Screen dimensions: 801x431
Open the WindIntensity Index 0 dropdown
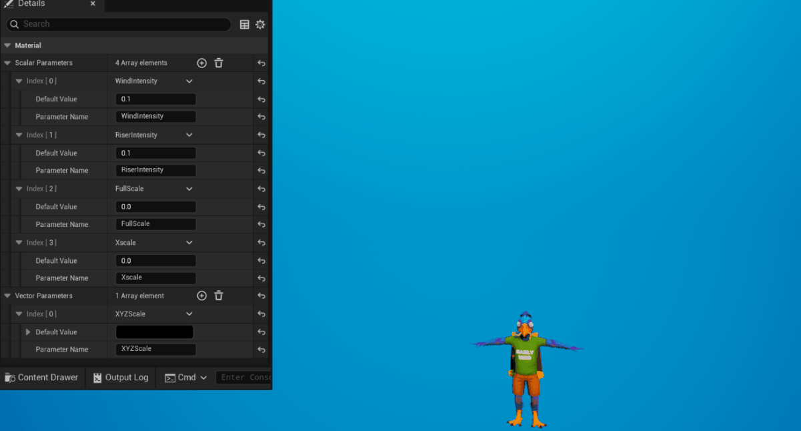point(189,81)
